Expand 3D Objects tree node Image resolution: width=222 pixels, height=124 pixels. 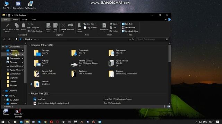(5, 100)
